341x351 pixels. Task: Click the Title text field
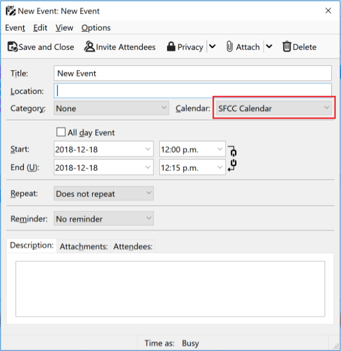point(193,73)
